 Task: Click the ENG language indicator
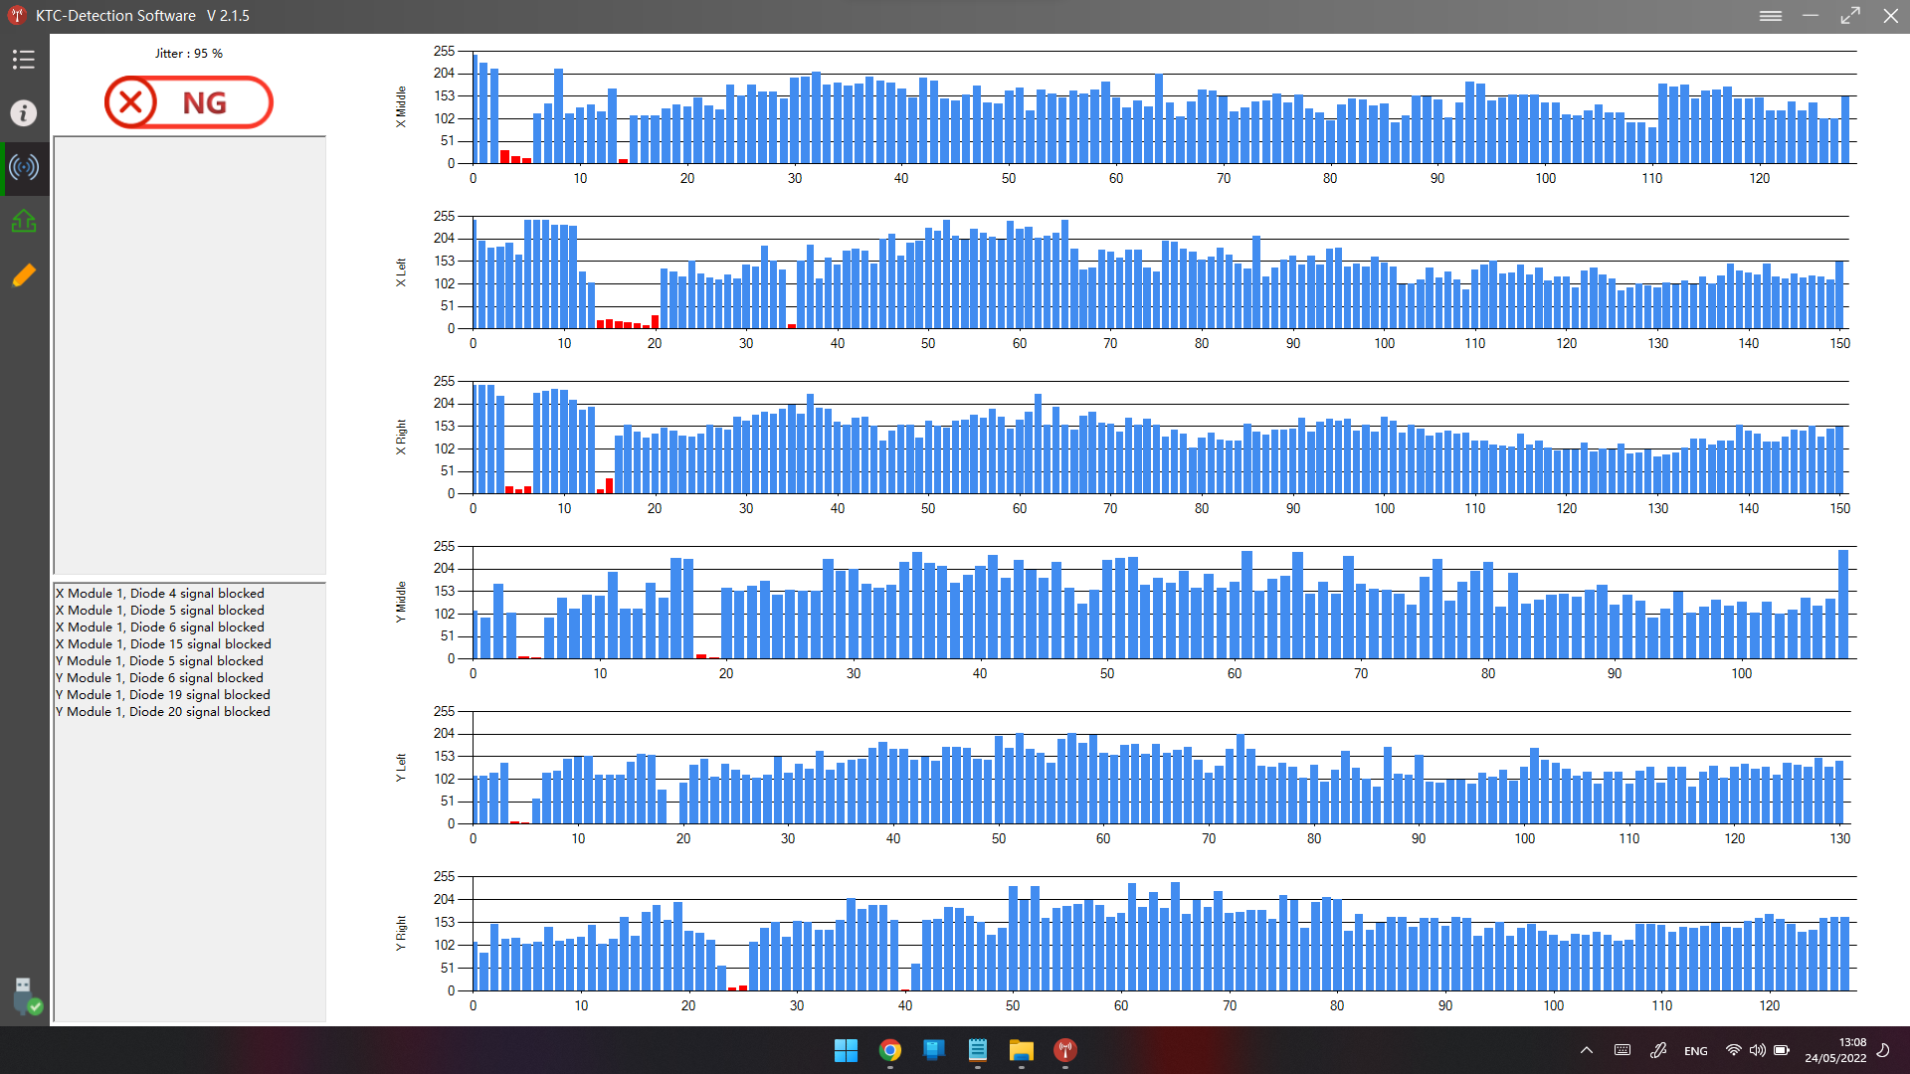(1695, 1051)
